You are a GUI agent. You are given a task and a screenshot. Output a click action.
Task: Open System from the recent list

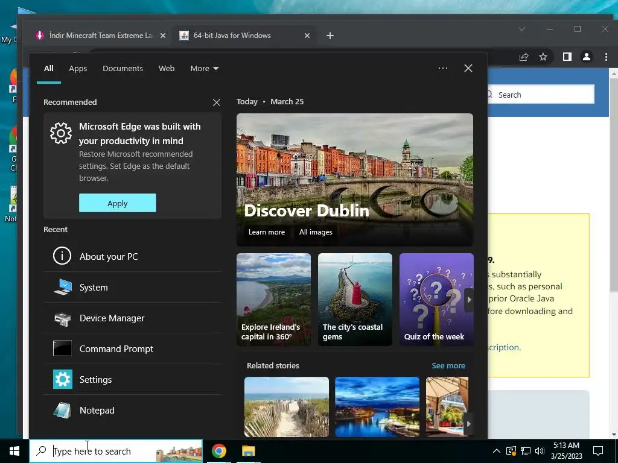132,287
